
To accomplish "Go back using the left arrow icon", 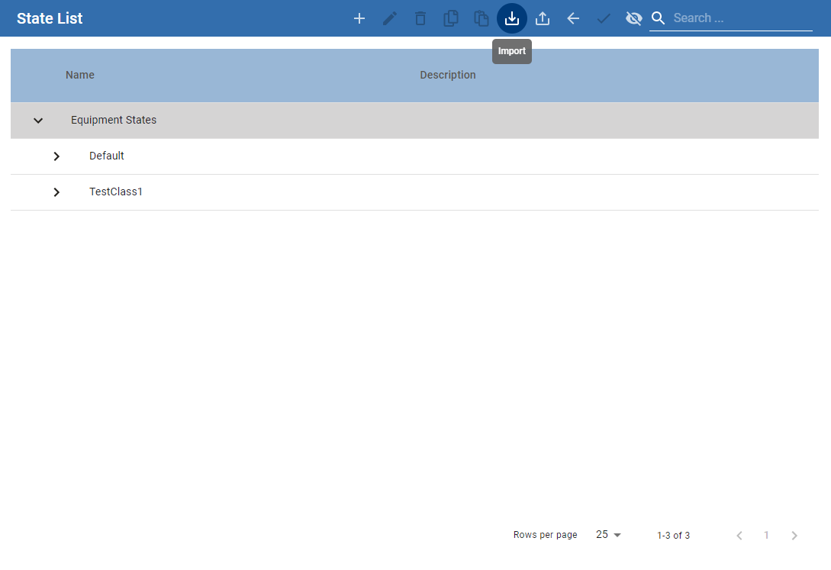I will pyautogui.click(x=573, y=18).
